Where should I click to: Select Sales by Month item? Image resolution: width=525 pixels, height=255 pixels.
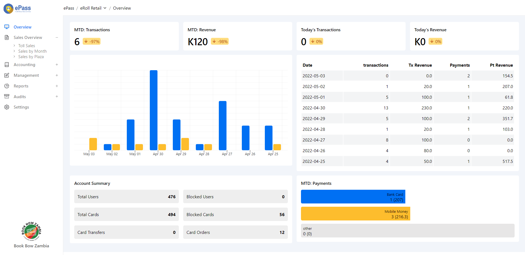[32, 51]
